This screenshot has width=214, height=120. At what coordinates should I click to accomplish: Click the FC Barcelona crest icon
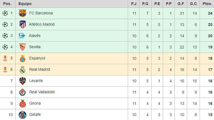tap(23, 13)
